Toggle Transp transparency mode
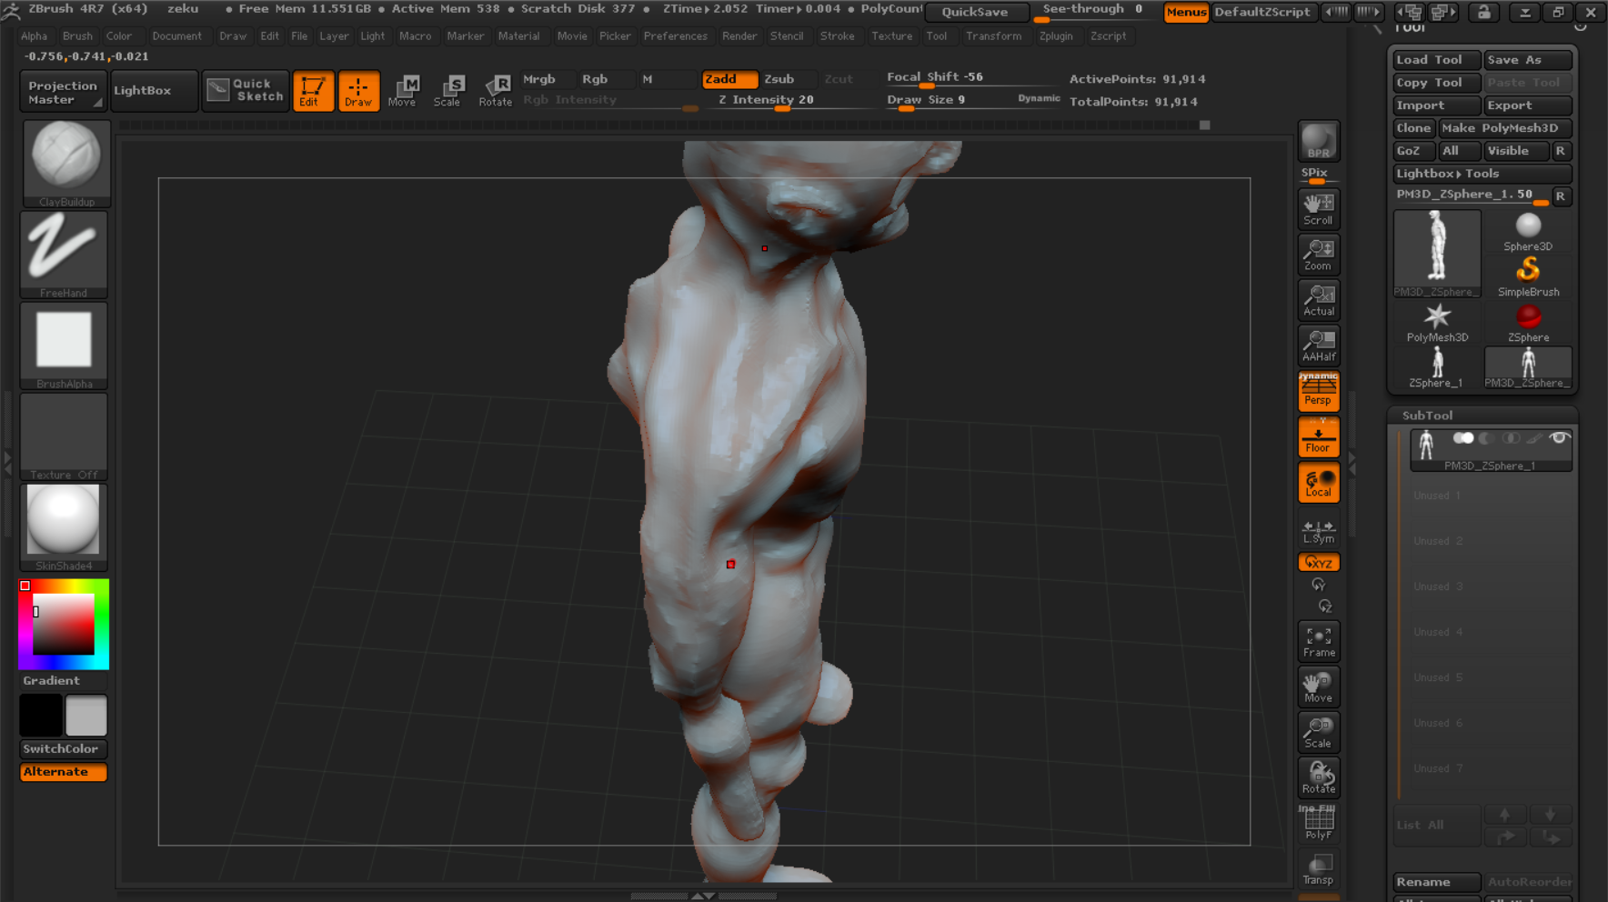 click(1318, 868)
